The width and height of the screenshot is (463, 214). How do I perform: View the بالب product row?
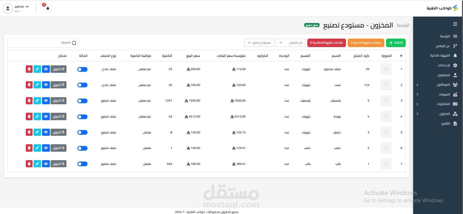coord(46,164)
